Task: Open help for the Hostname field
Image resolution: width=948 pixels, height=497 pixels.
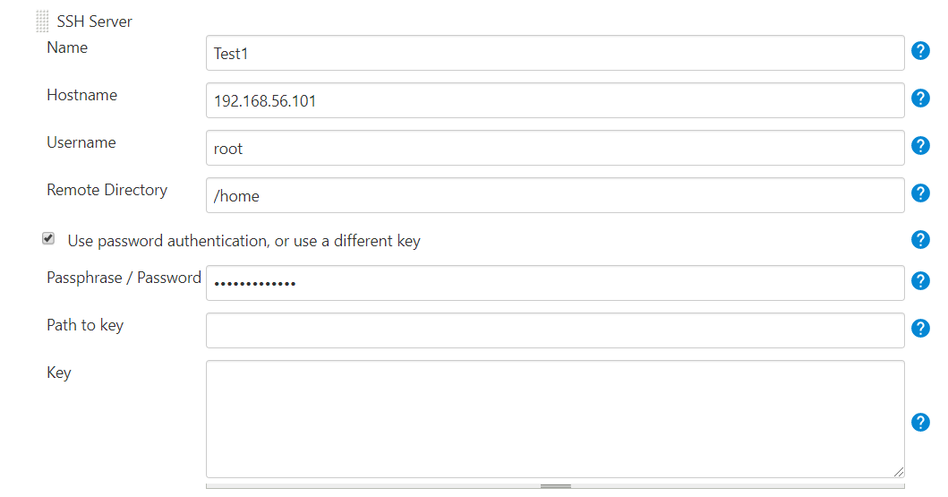Action: pyautogui.click(x=920, y=98)
